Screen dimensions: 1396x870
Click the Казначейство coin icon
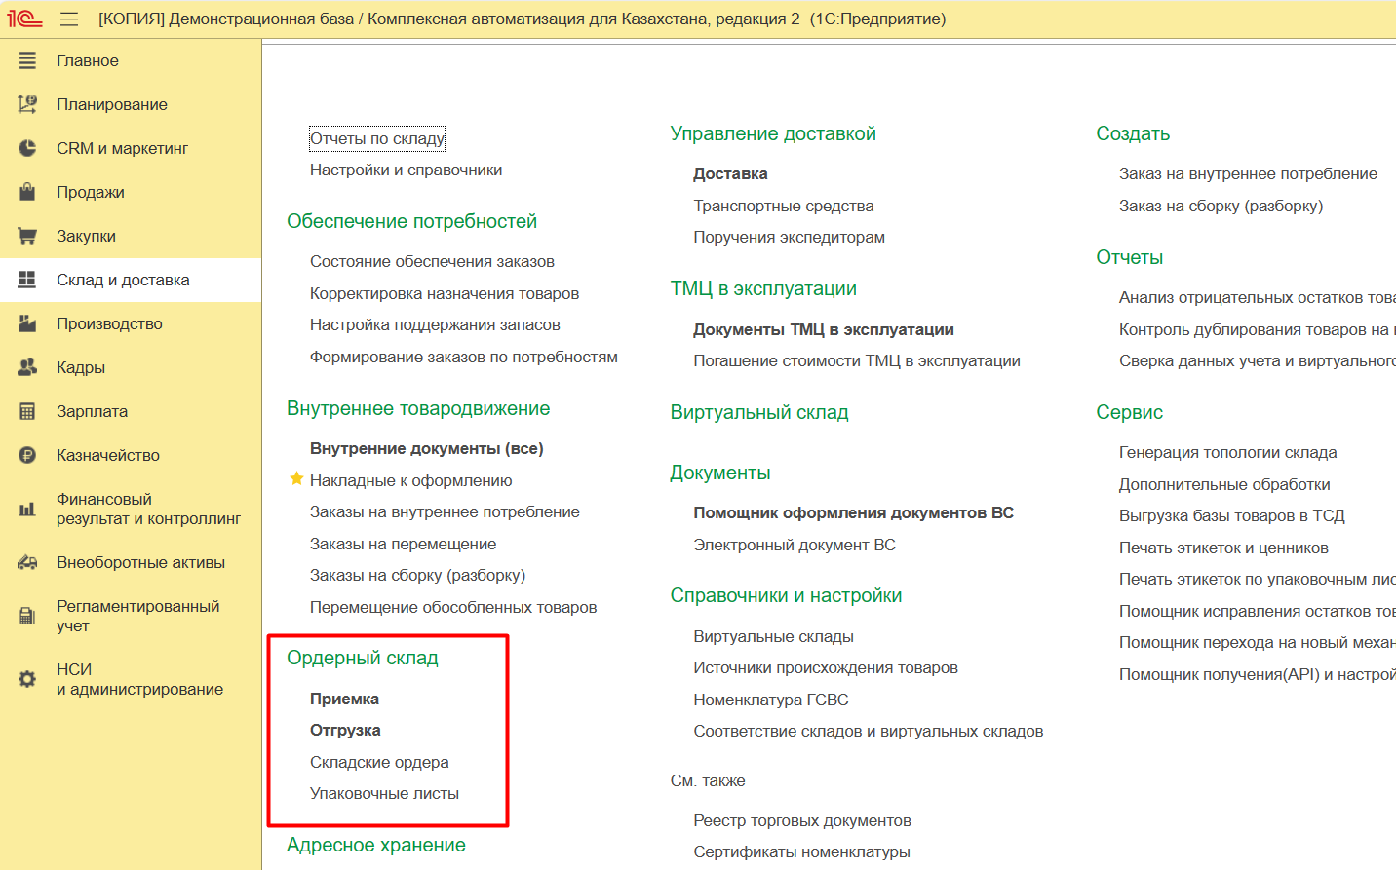(27, 455)
